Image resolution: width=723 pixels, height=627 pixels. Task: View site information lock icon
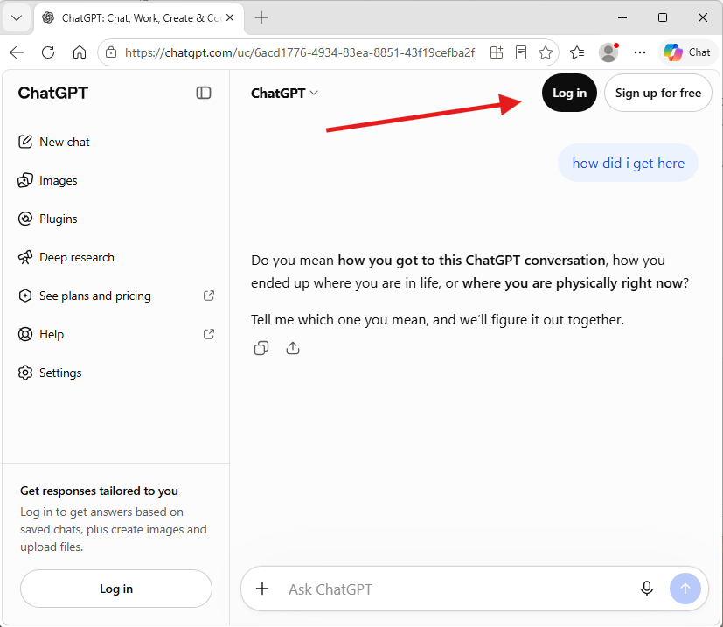(111, 52)
